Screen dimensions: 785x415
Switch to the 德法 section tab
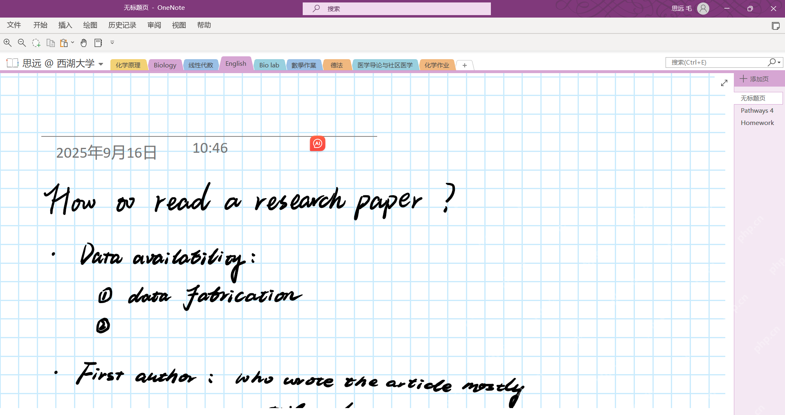click(x=337, y=65)
